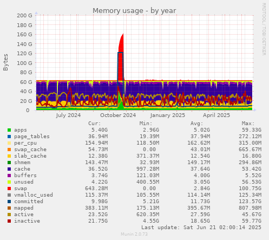Click the blue page_tables legend swatch

click(x=9, y=137)
